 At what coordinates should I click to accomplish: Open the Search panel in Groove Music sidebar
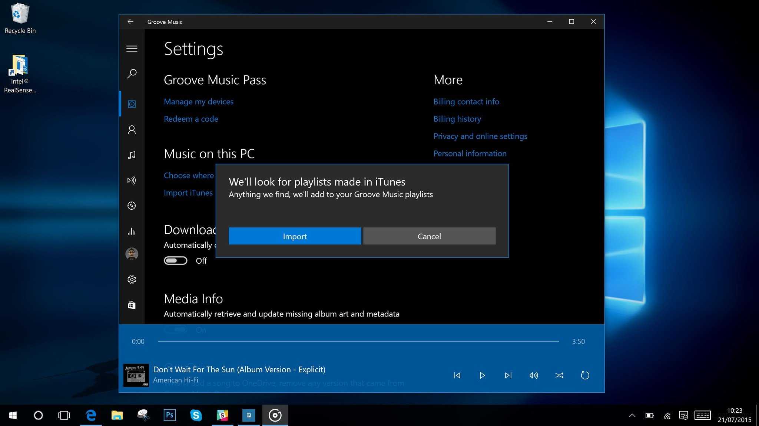point(132,73)
